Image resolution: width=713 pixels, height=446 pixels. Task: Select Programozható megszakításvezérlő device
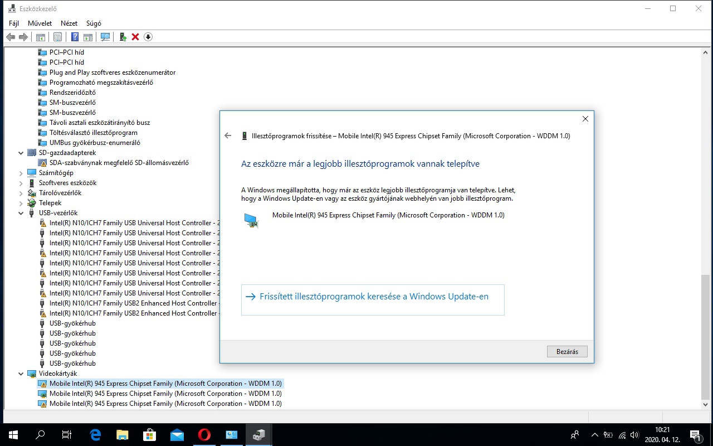(x=101, y=83)
